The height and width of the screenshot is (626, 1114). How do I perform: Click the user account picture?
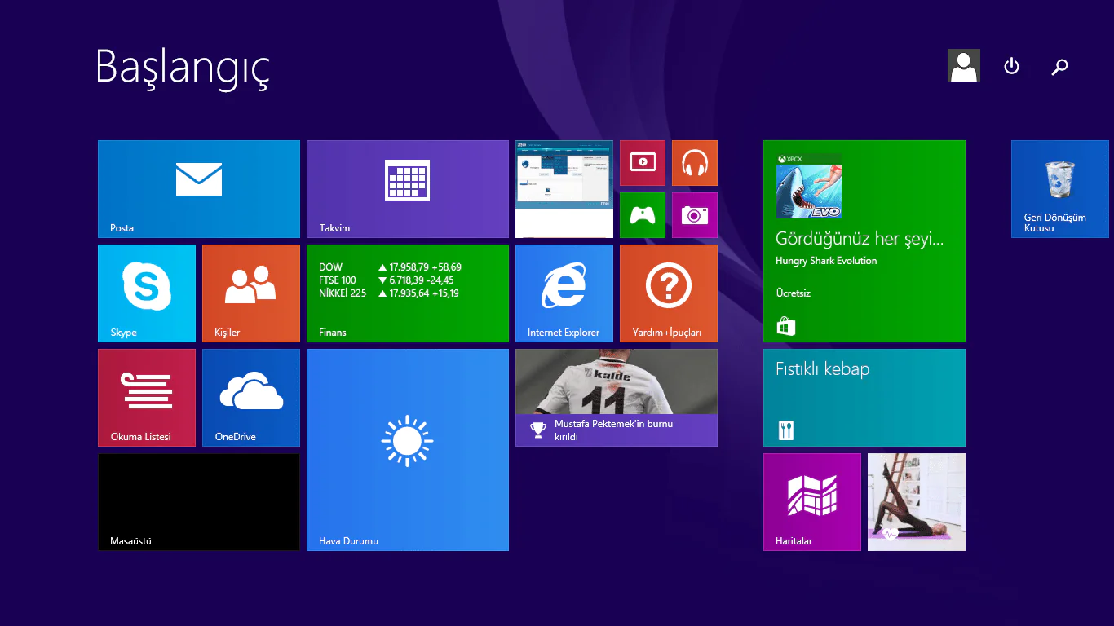(963, 65)
